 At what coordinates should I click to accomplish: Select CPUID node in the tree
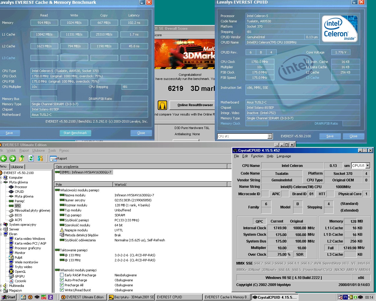(x=19, y=192)
